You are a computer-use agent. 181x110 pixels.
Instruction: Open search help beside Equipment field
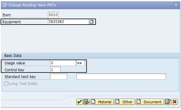(92, 22)
